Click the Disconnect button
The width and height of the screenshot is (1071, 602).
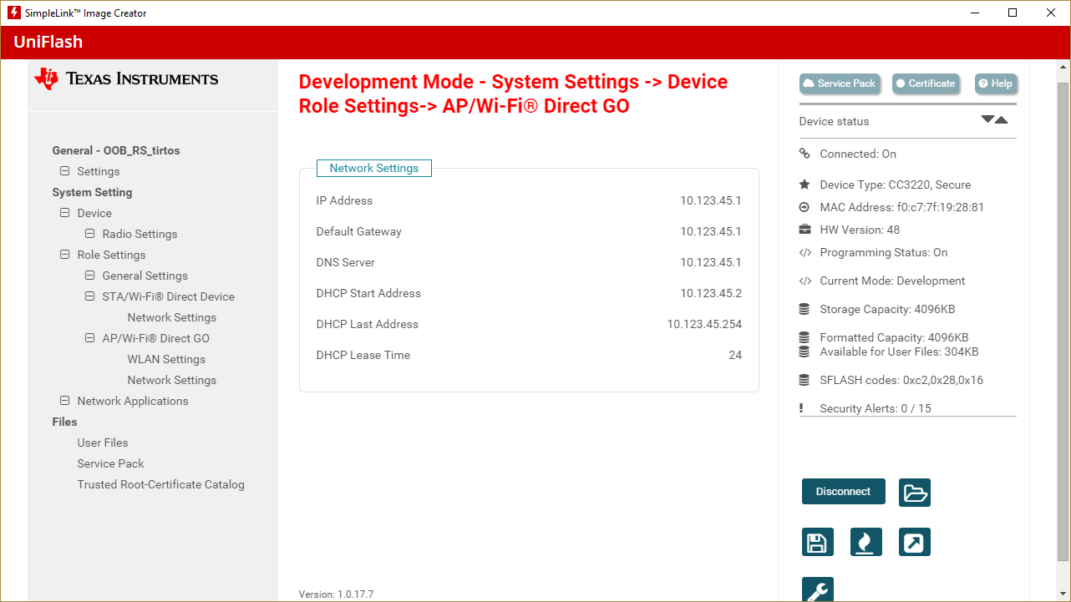coord(843,492)
